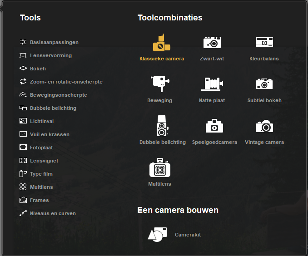The height and width of the screenshot is (256, 308).
Task: Open Dubbele belichting label in Tools list
Action: [x=53, y=108]
